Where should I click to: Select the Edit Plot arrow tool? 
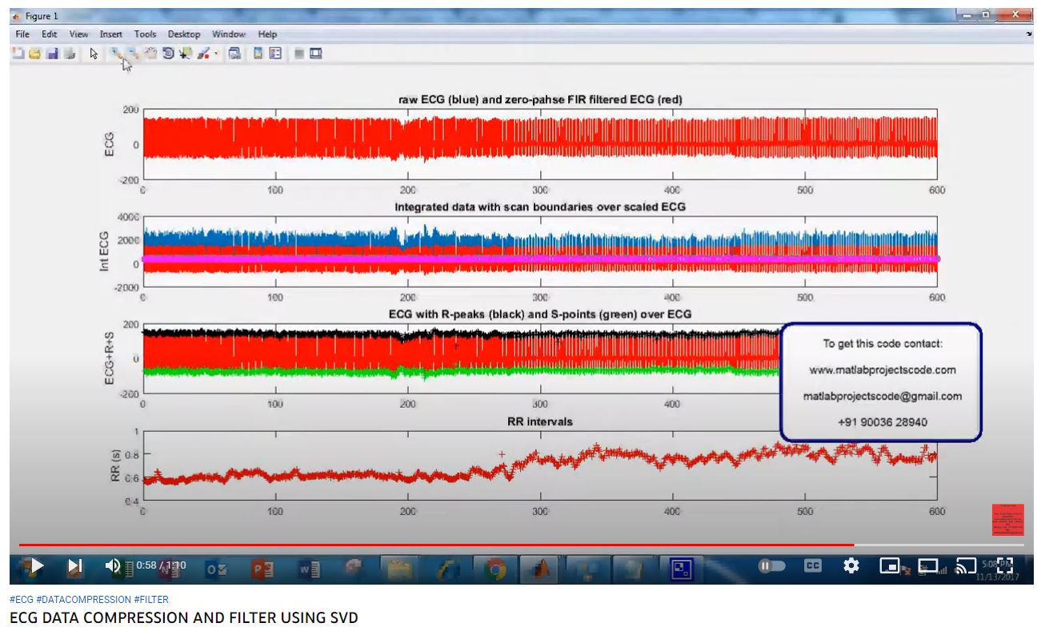point(94,54)
